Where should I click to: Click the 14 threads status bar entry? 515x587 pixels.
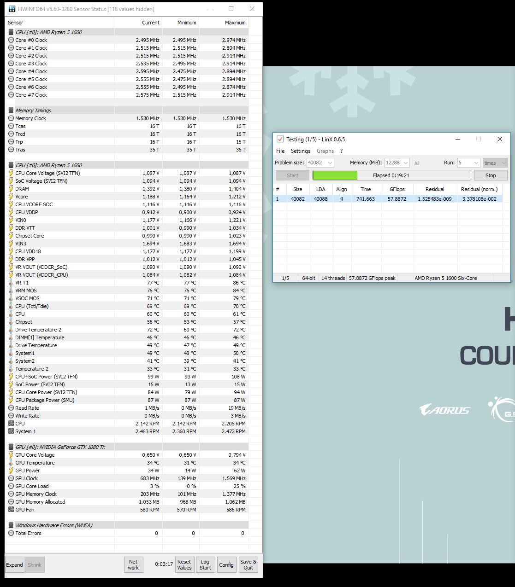333,278
